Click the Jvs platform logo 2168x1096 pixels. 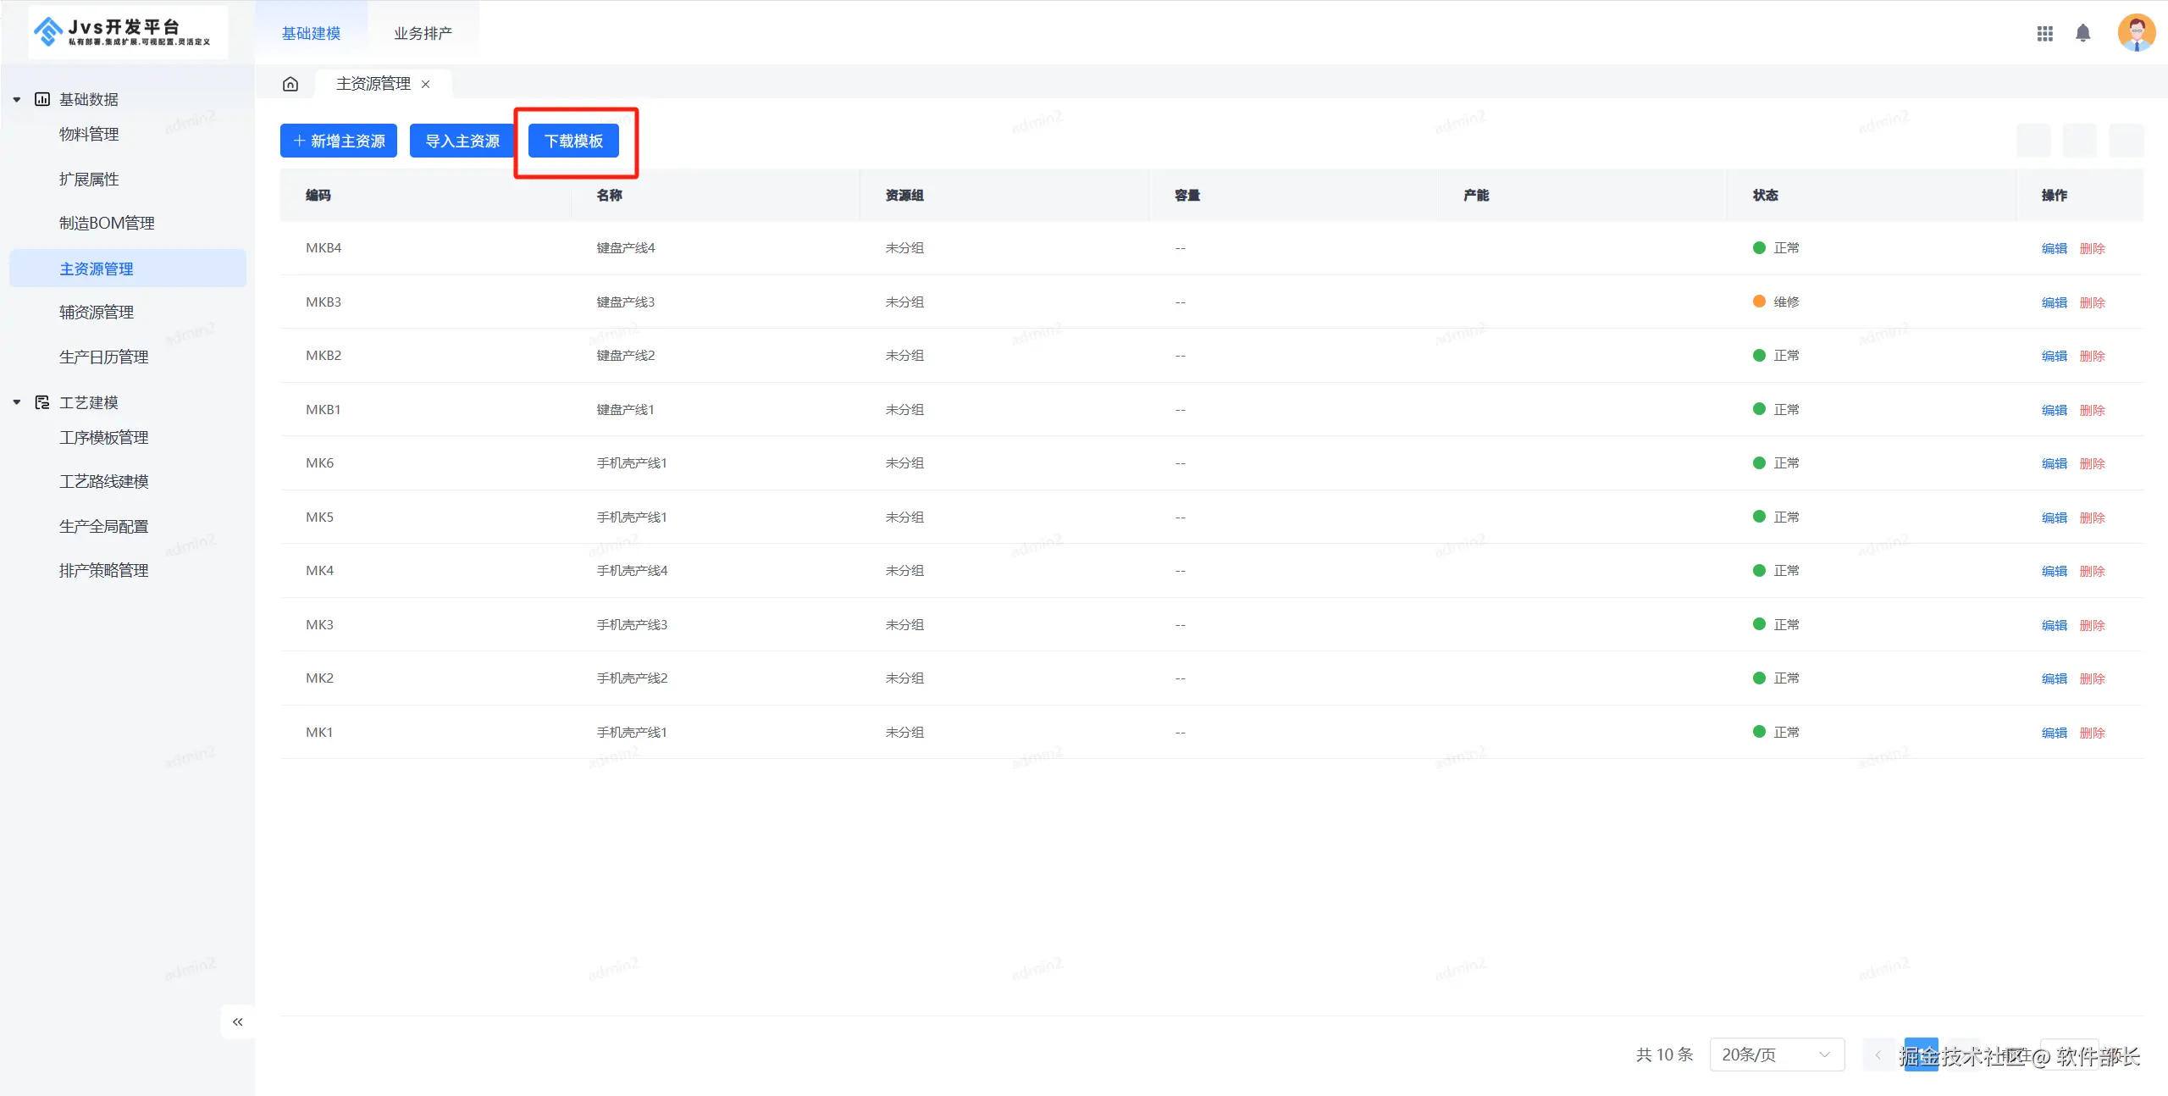click(127, 32)
